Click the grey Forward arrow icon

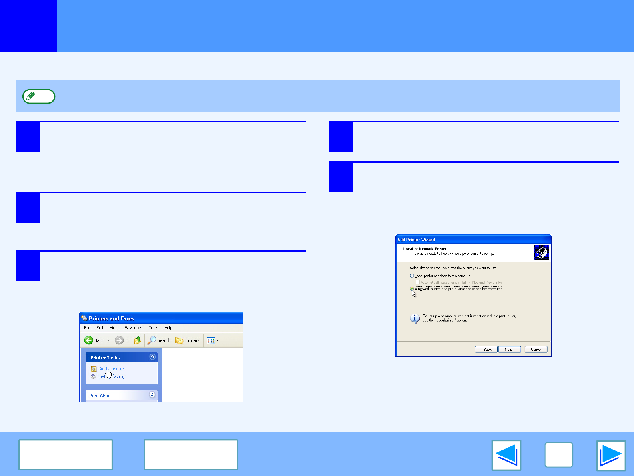click(x=119, y=340)
